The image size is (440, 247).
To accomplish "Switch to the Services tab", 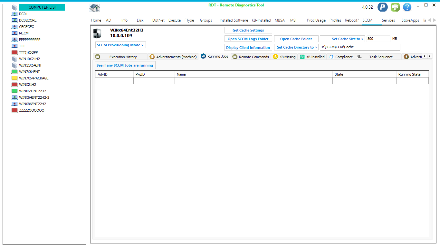I will pos(388,20).
